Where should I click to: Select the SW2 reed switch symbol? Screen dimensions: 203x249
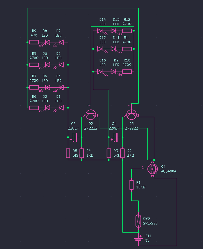point(138,221)
